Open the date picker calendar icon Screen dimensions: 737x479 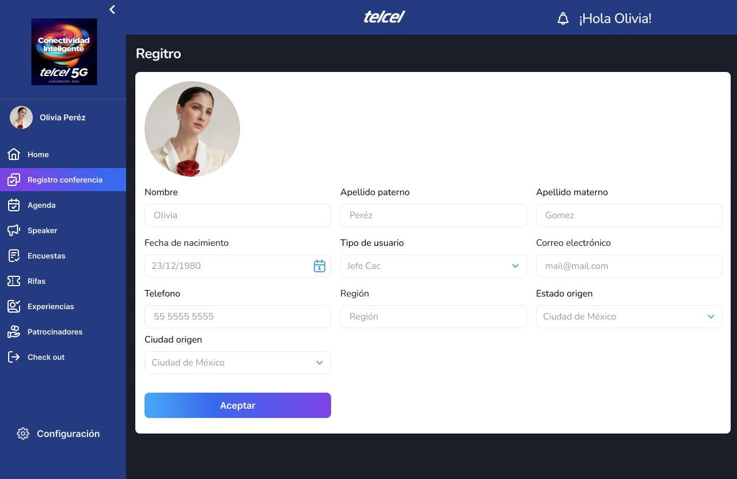[x=320, y=266]
